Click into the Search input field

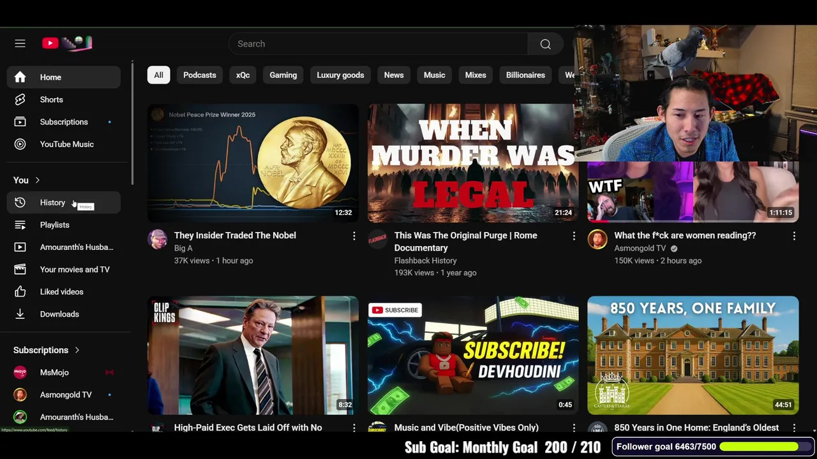(x=378, y=44)
